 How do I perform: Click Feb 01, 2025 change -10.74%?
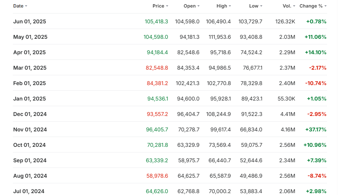click(316, 83)
